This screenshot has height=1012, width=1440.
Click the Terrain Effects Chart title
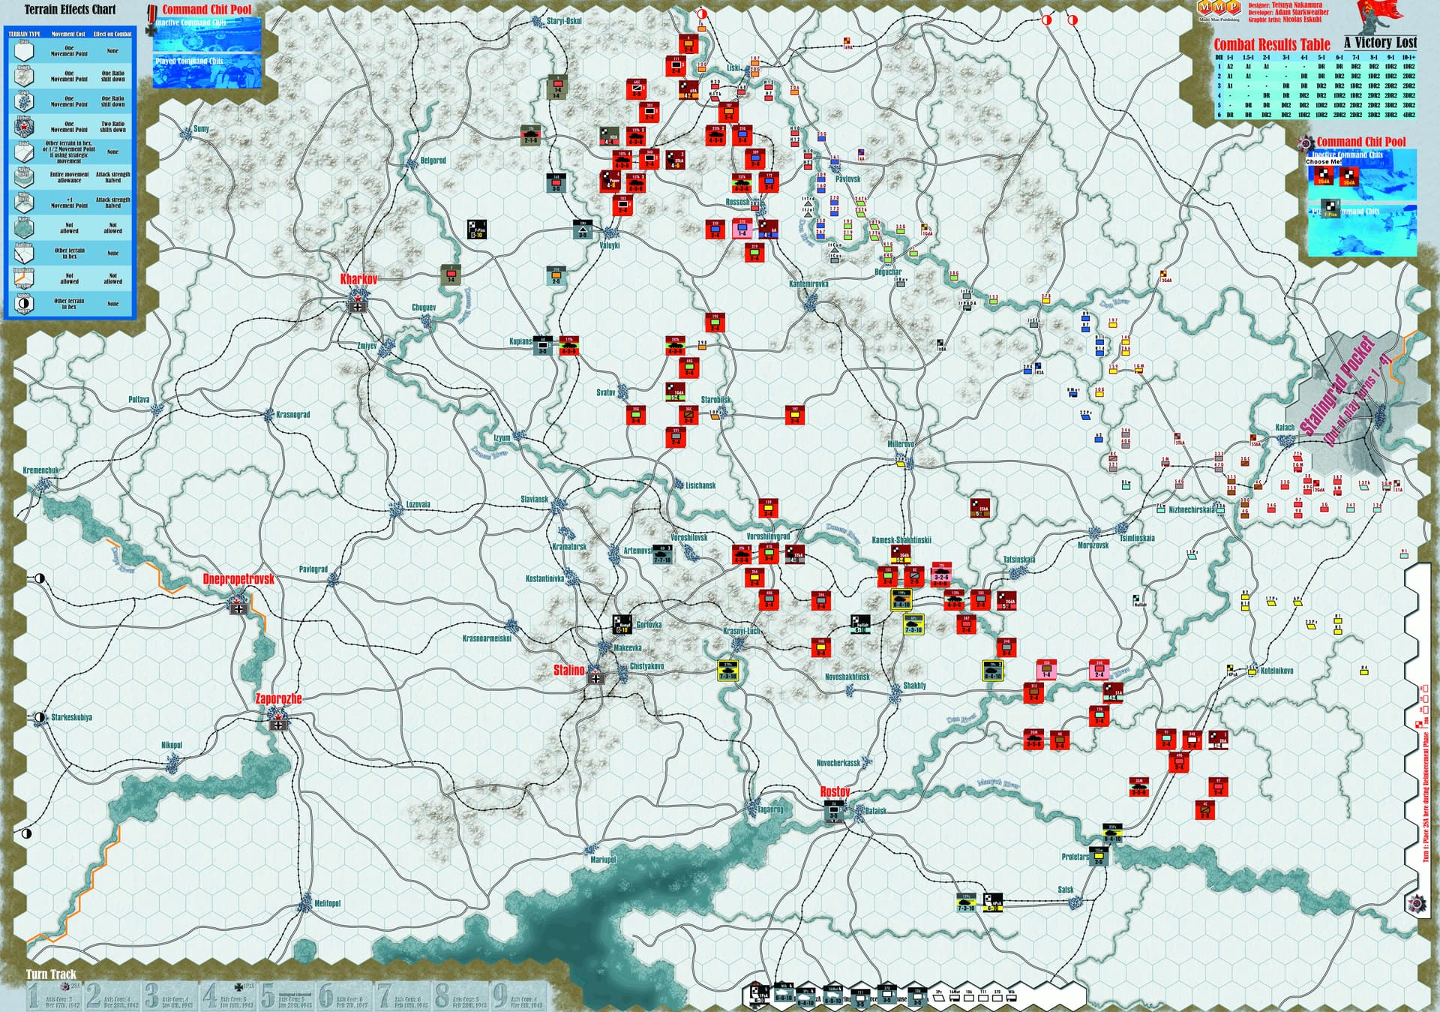70,10
